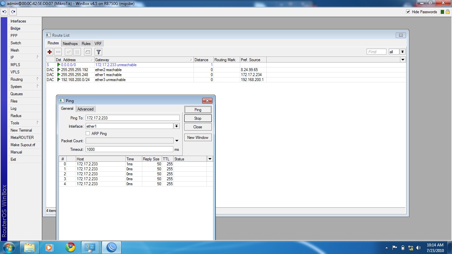
Task: Click the battery icon in system tray
Action: click(403, 248)
